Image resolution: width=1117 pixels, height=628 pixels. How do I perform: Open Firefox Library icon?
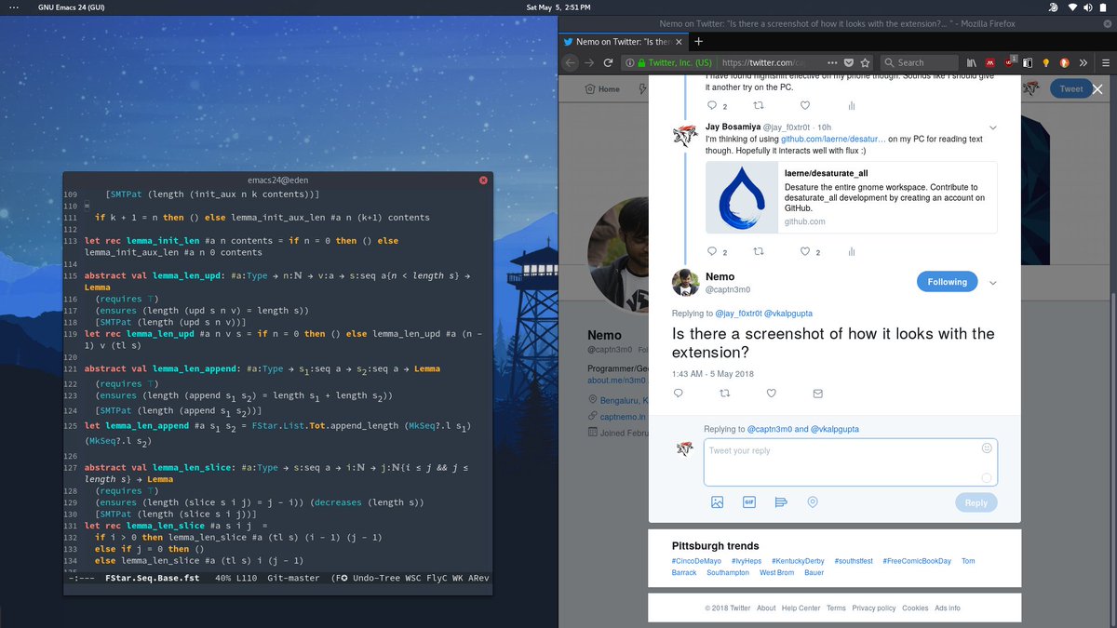[972, 62]
